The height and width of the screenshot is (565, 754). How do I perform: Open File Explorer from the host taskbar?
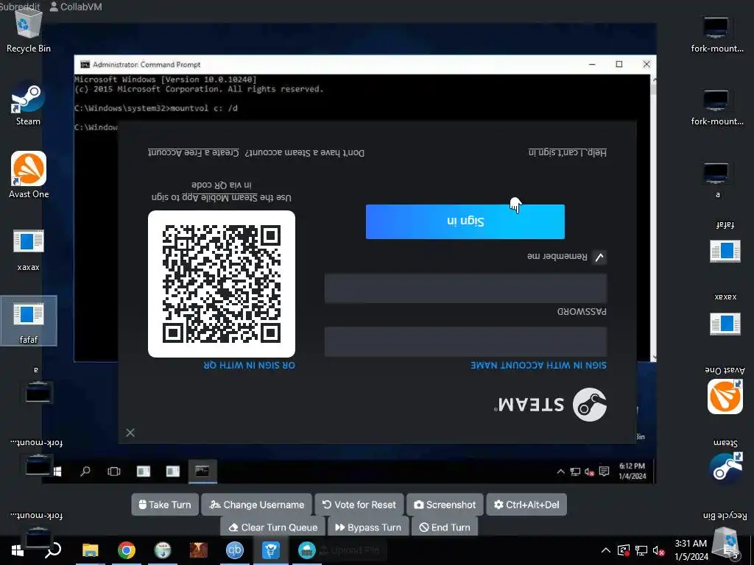coord(90,550)
